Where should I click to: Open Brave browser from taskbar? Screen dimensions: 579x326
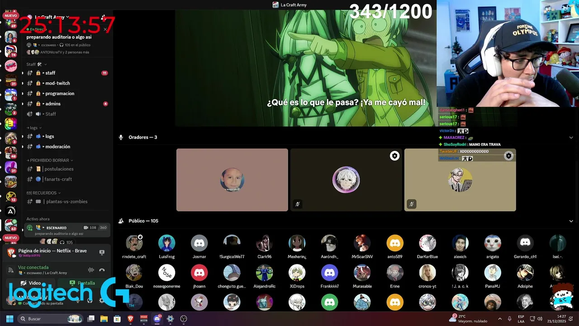point(131,319)
